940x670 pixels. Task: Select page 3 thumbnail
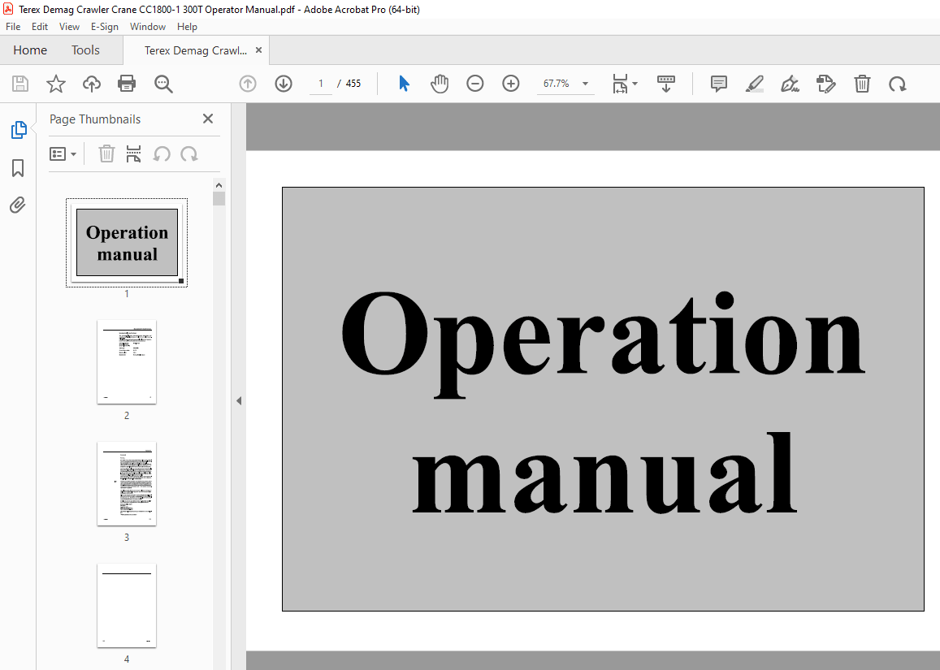127,484
